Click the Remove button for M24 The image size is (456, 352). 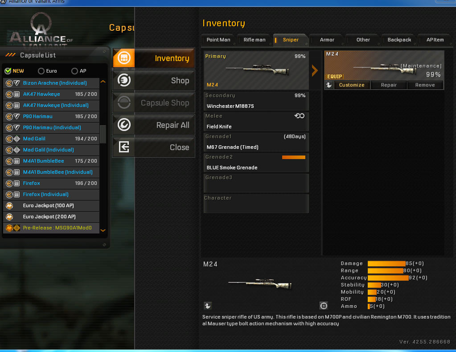(x=425, y=85)
